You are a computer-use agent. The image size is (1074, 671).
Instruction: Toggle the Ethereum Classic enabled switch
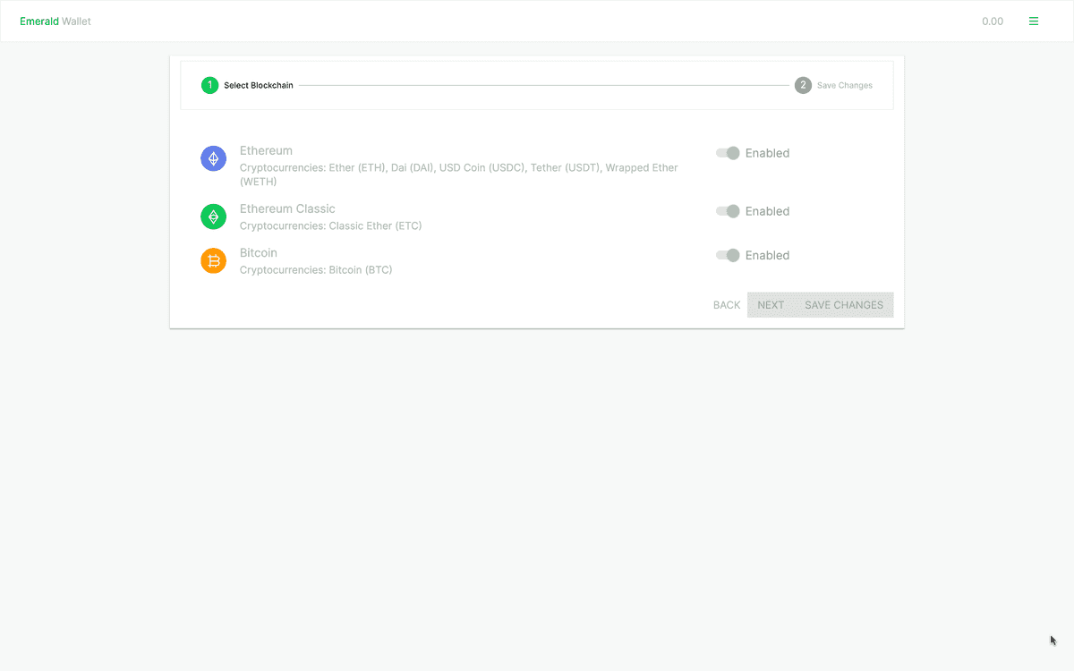click(728, 211)
